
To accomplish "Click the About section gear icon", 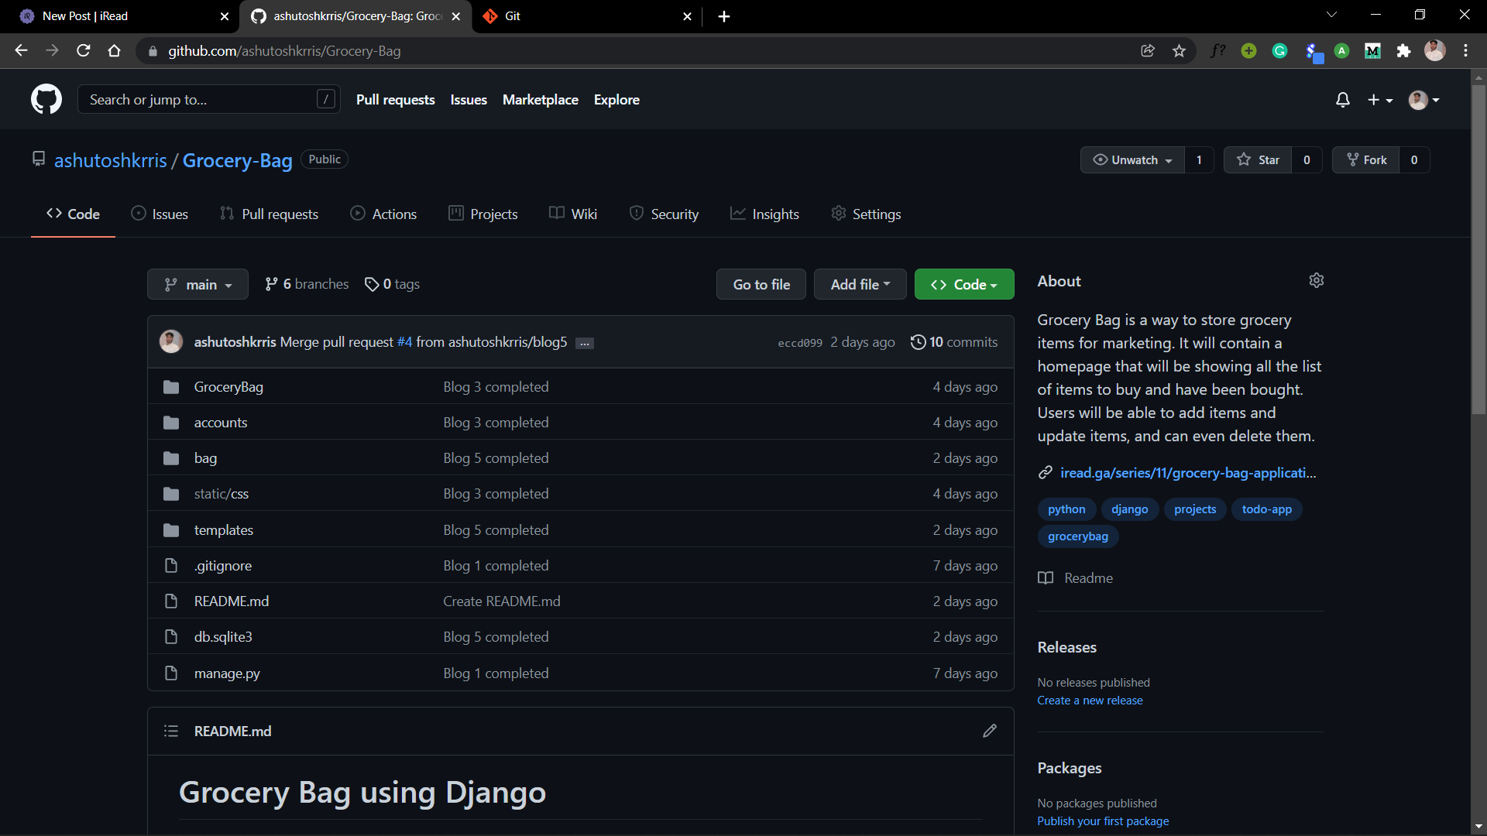I will tap(1316, 280).
